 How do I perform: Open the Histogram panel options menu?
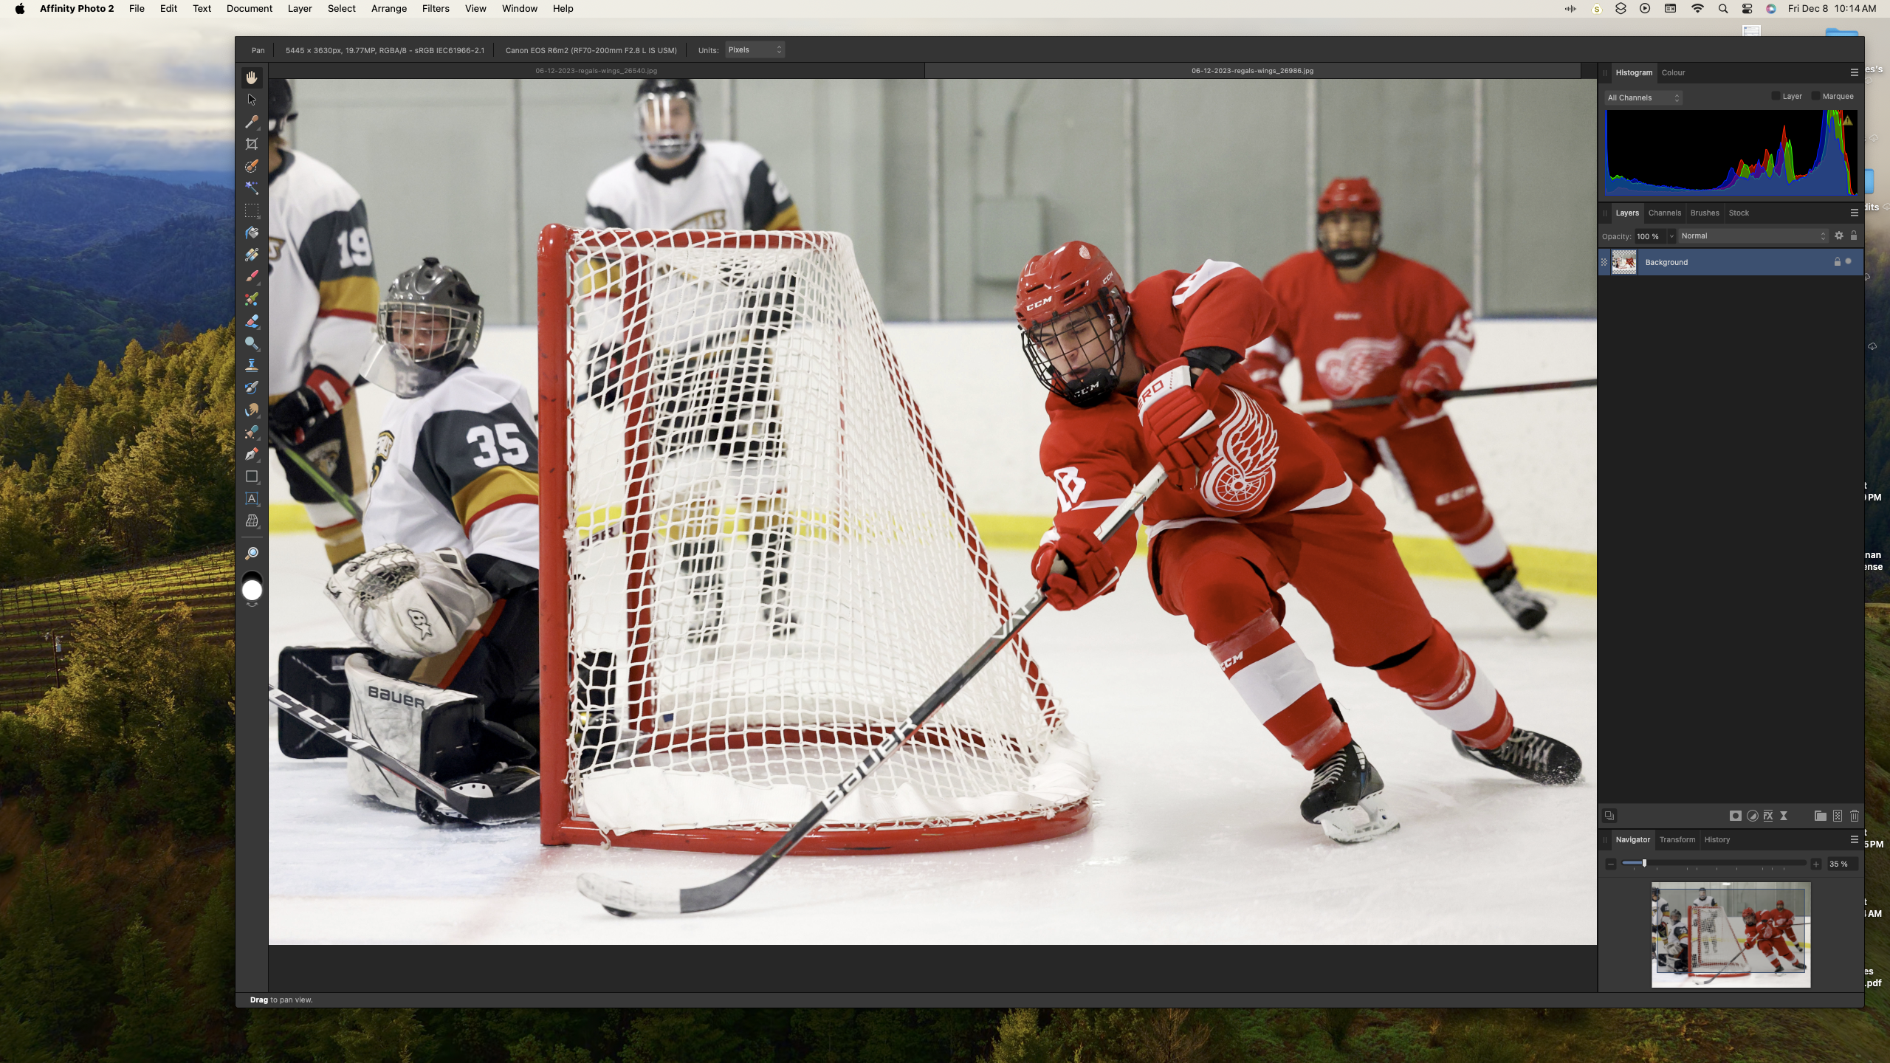[x=1854, y=72]
